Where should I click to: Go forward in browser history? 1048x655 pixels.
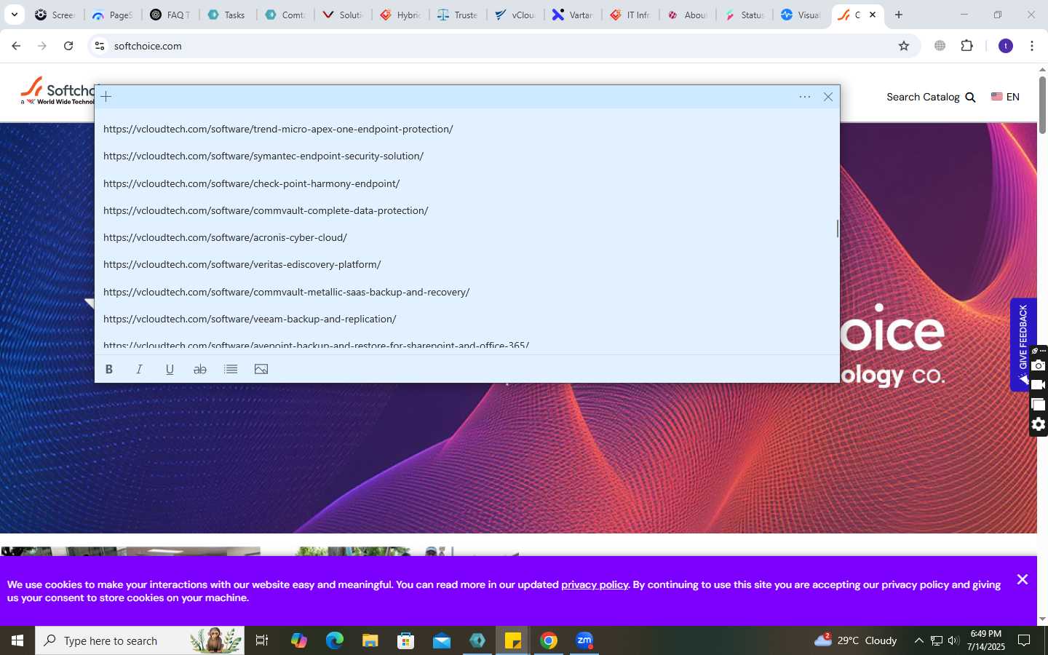tap(42, 46)
